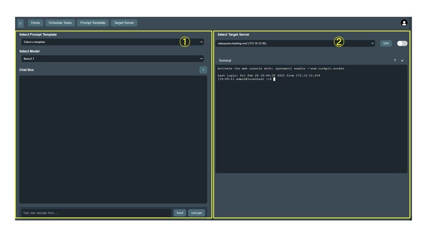Click the SSH connect button
427x240 pixels.
tap(386, 43)
